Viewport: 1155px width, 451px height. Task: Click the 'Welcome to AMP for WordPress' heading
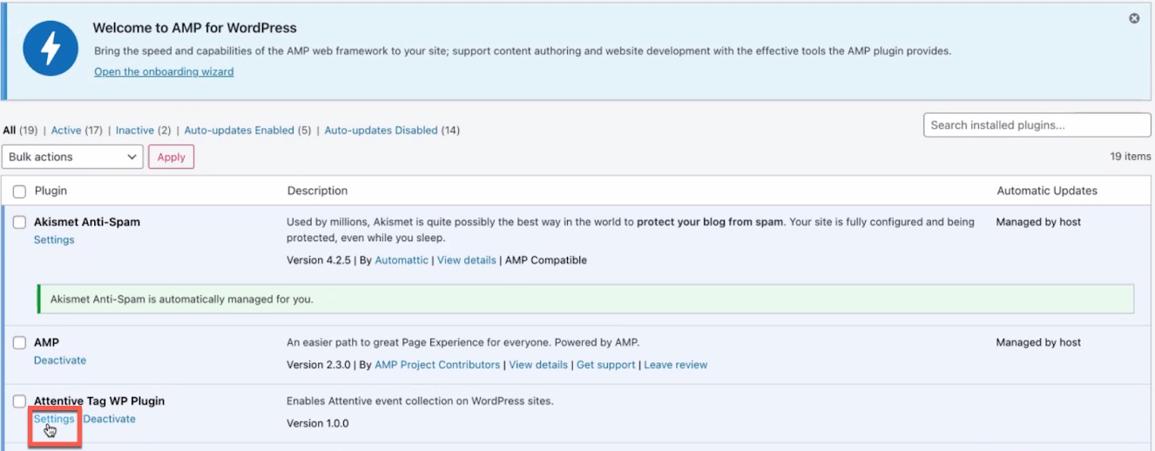coord(194,28)
